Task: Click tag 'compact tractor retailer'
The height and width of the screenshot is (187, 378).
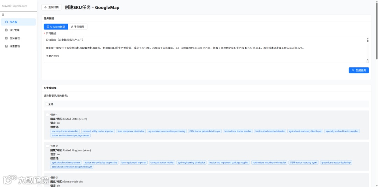Action: tap(162, 163)
